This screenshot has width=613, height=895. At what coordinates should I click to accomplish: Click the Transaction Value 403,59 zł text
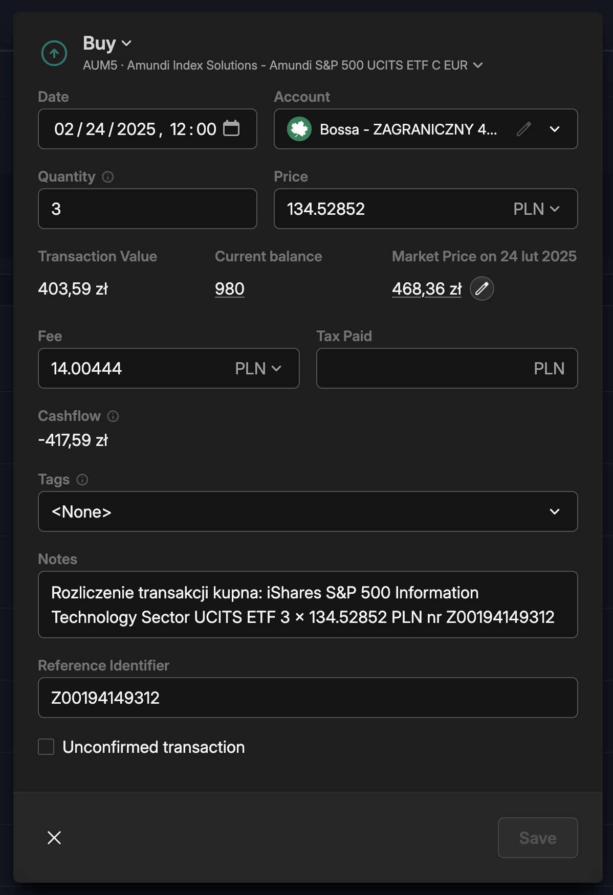click(73, 289)
